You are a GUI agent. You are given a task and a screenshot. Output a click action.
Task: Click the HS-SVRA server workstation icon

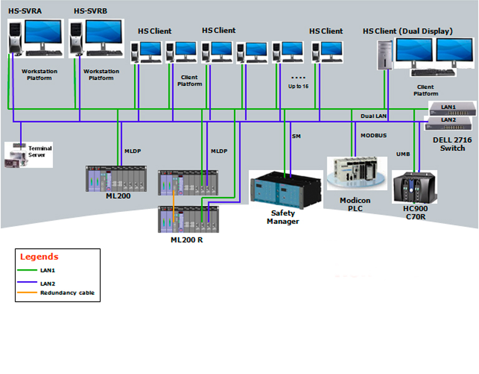35,37
